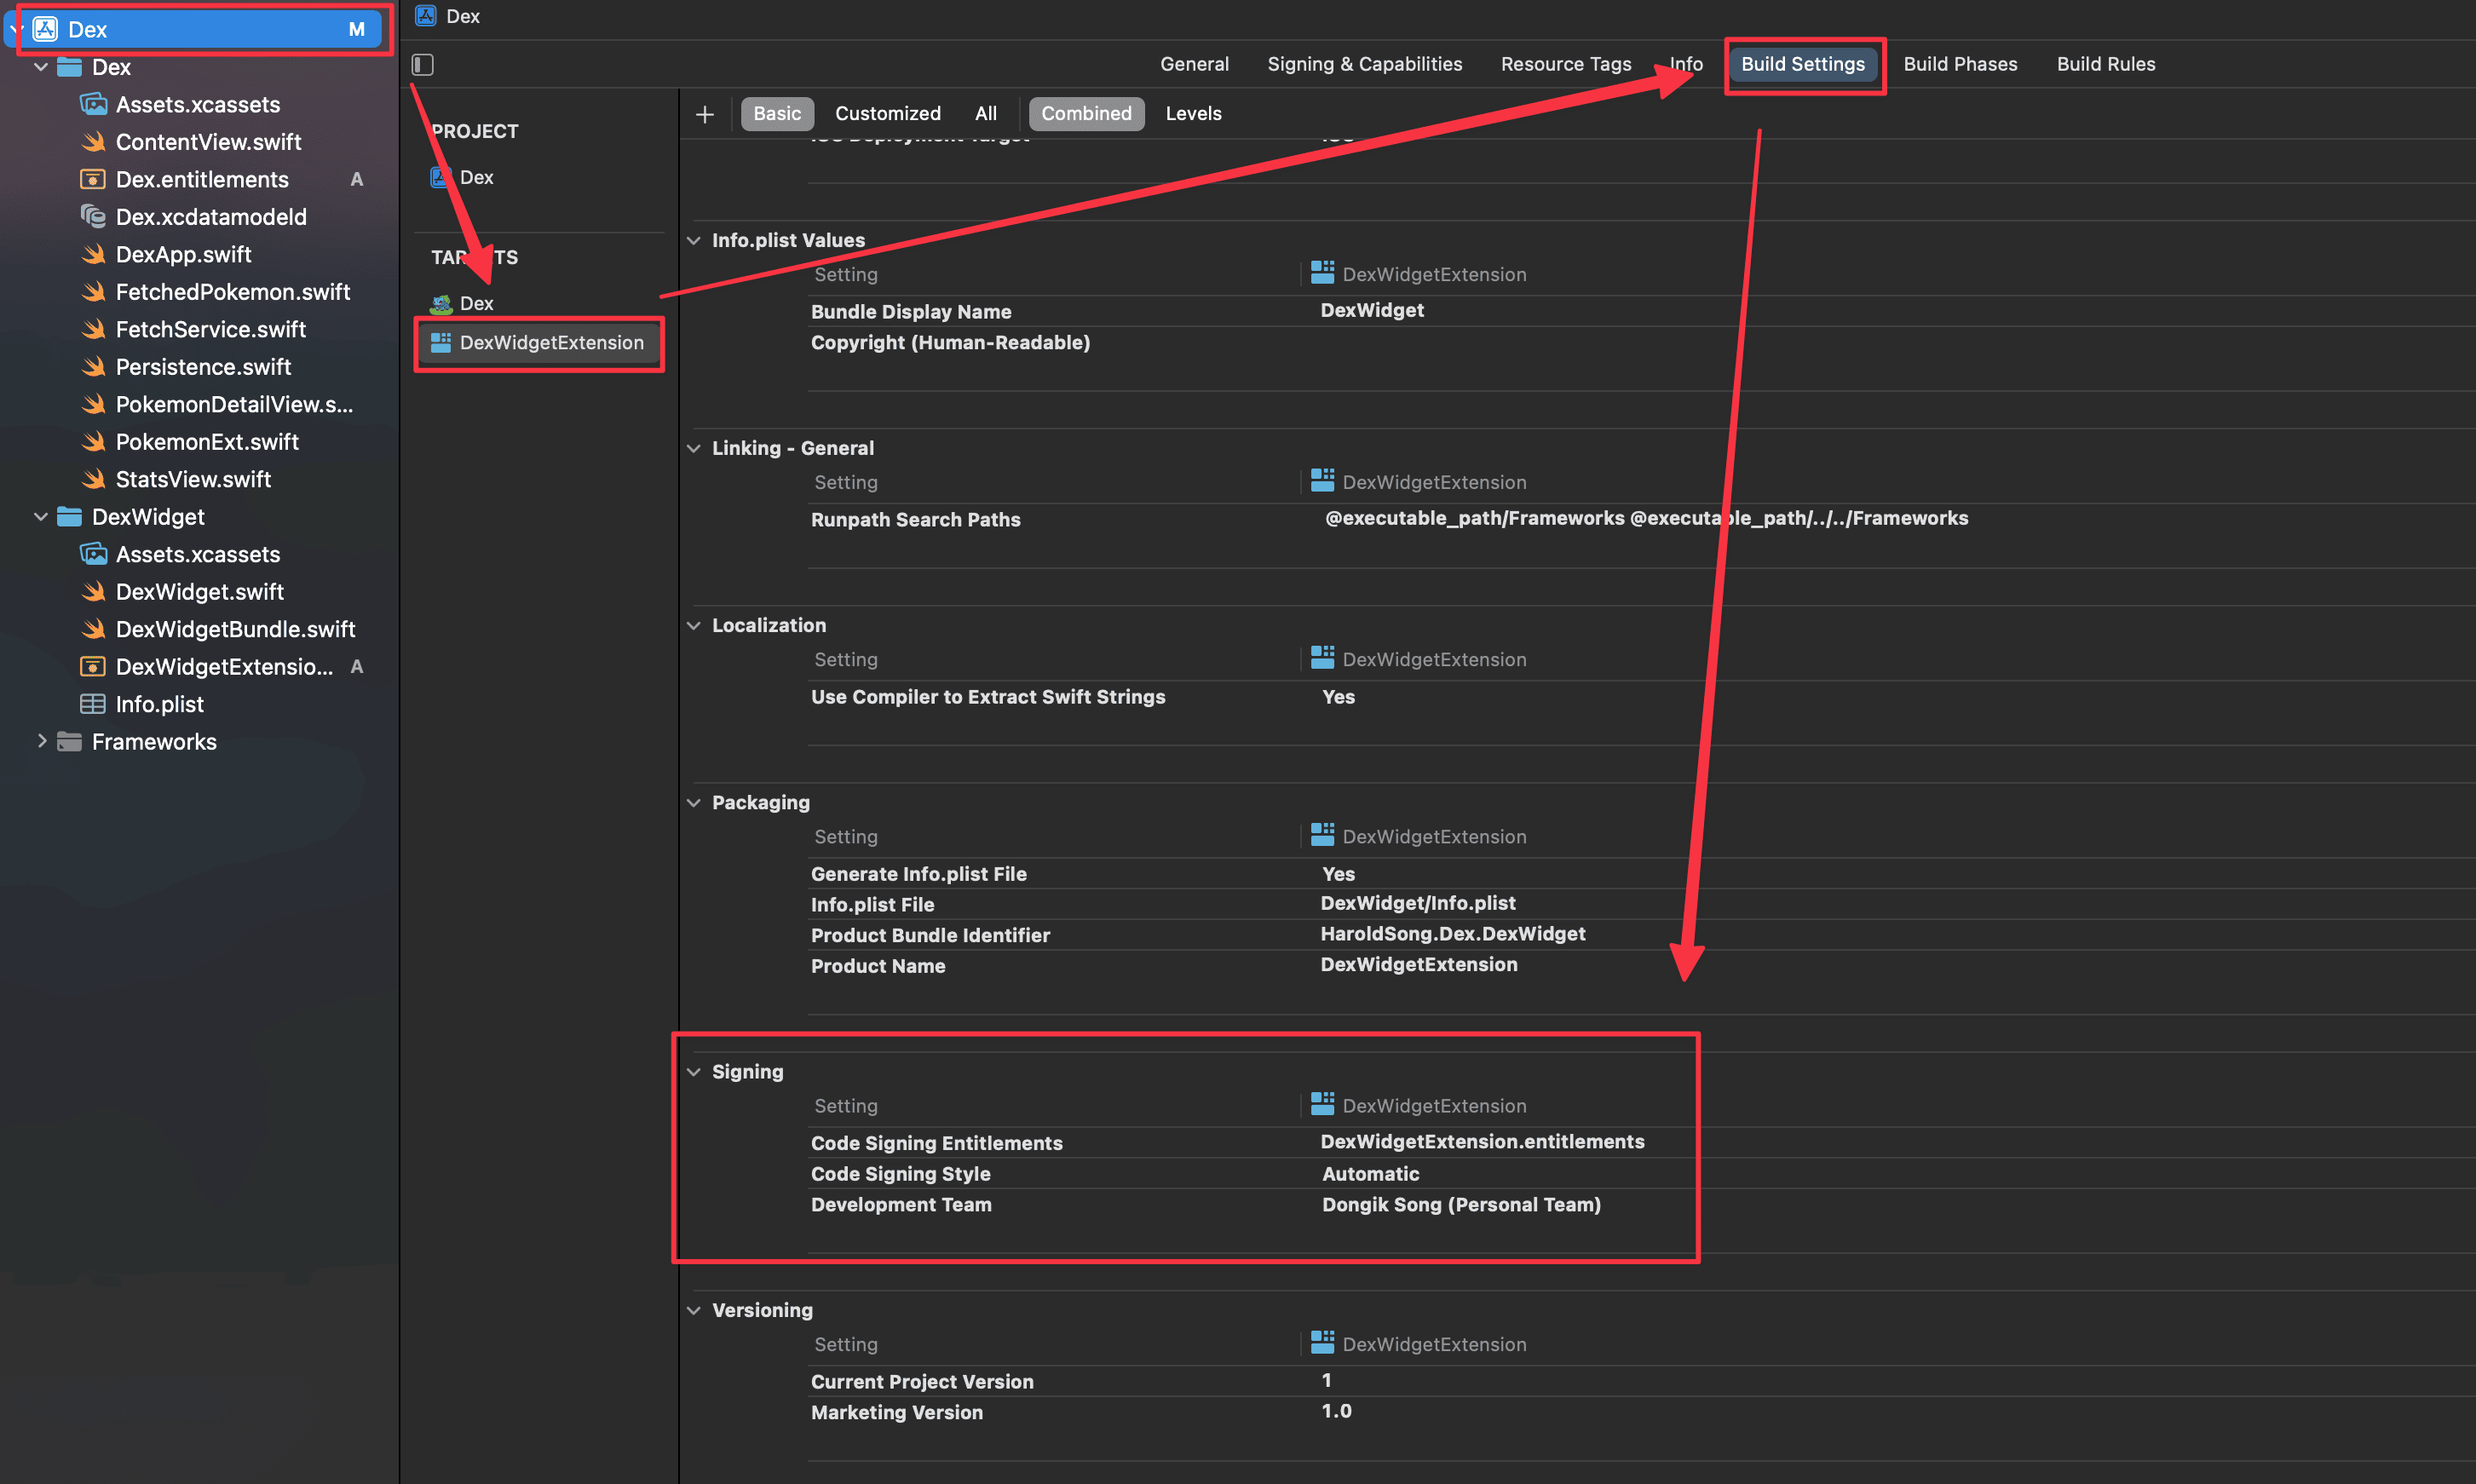The height and width of the screenshot is (1484, 2476).
Task: Click the DexWidgetExtension target icon in Targets
Action: [x=441, y=342]
